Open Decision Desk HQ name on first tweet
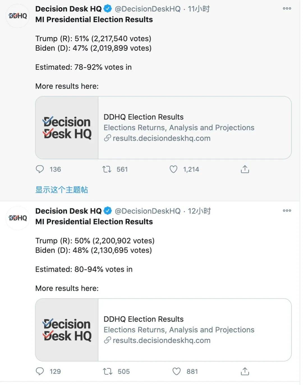This screenshot has width=303, height=385. pyautogui.click(x=68, y=9)
